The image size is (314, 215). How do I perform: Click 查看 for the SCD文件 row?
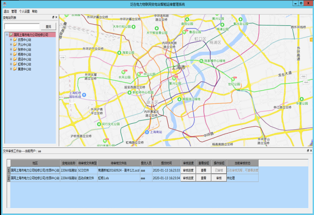coord(204,170)
